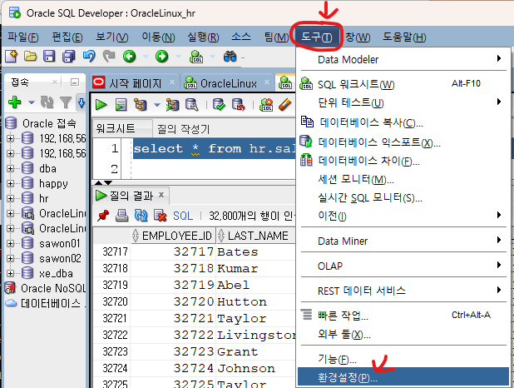Pin the query result with the red pin
The height and width of the screenshot is (388, 514).
[103, 216]
